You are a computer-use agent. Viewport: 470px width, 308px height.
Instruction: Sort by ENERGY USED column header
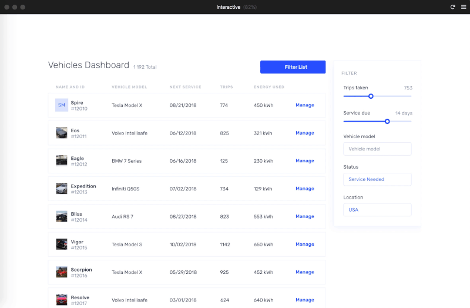tap(269, 87)
